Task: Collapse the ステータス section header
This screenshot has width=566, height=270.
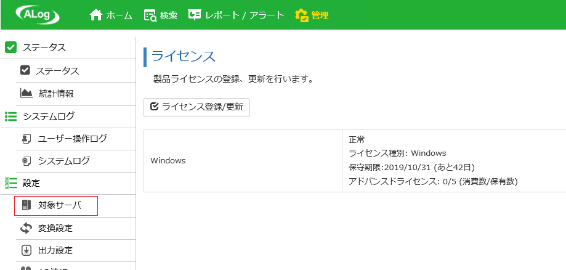Action: coord(68,47)
